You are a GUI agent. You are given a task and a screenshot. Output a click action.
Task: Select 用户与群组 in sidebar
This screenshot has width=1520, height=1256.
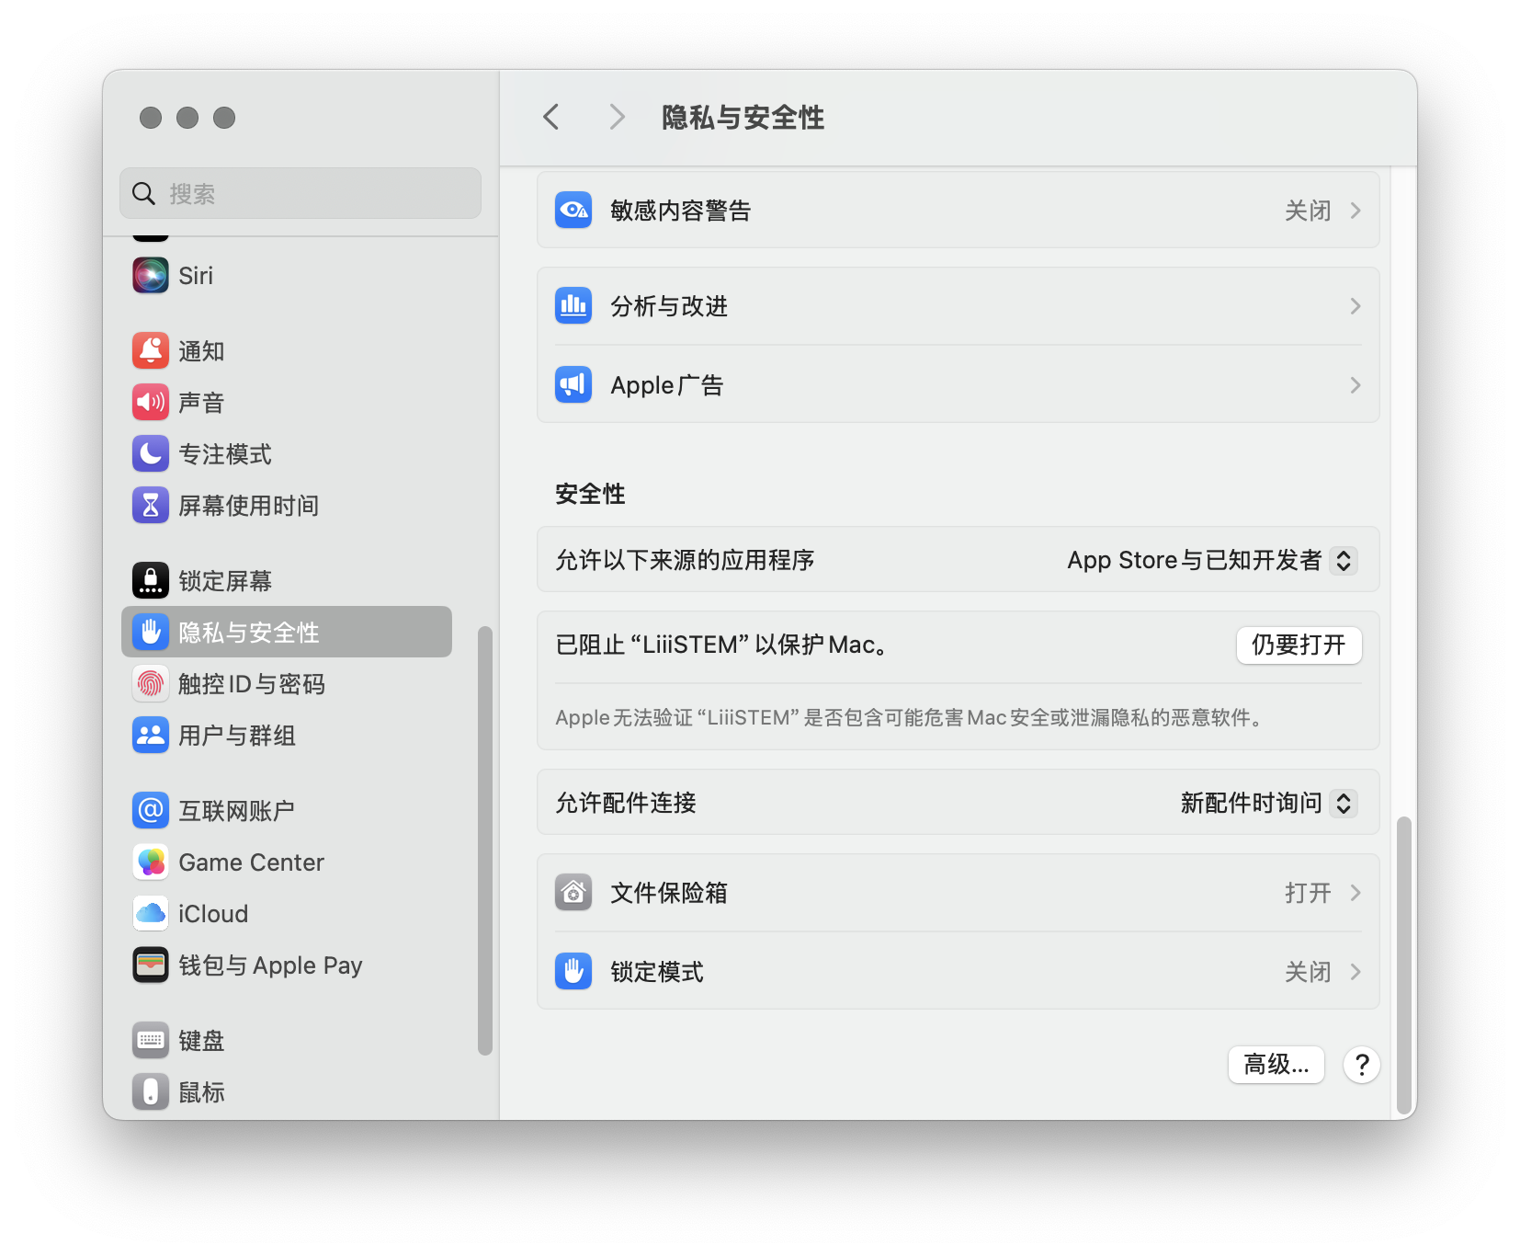(x=236, y=736)
